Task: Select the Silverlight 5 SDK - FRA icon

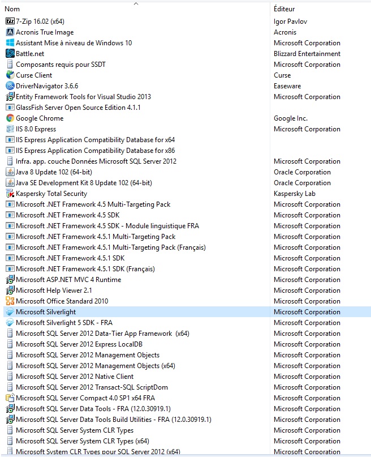Action: click(10, 323)
